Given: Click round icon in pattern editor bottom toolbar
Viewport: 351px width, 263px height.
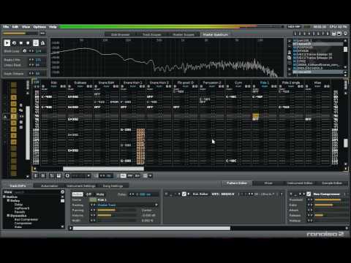Looking at the screenshot, I should click(x=67, y=175).
